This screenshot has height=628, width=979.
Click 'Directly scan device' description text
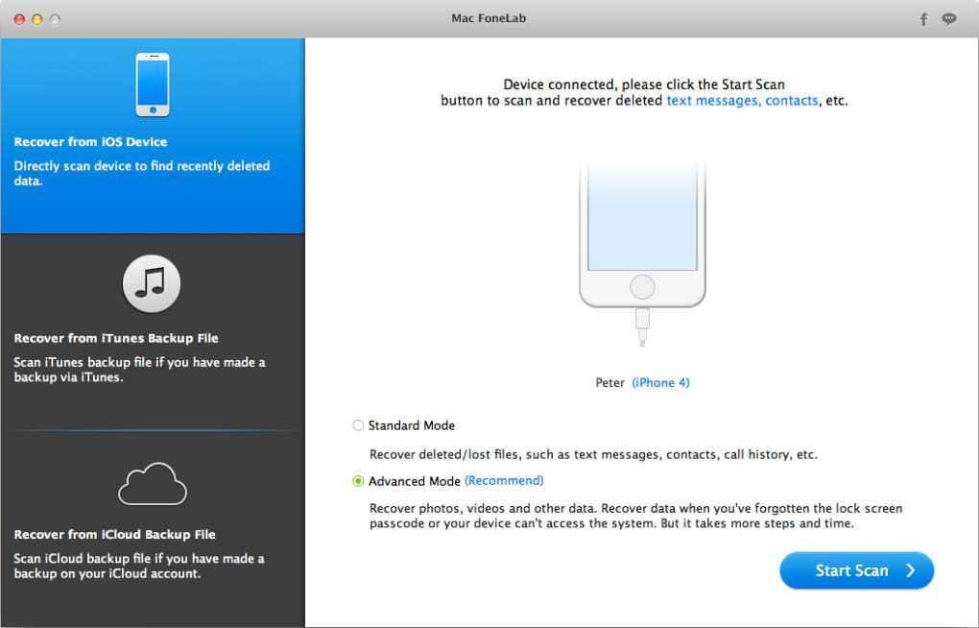pos(142,173)
